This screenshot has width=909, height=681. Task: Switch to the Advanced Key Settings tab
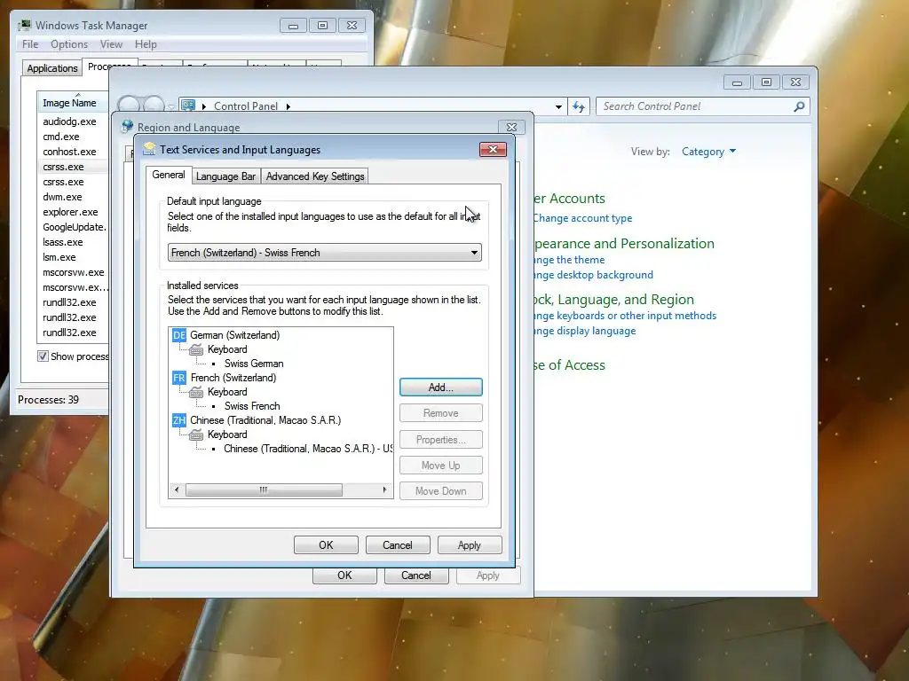[x=315, y=176]
